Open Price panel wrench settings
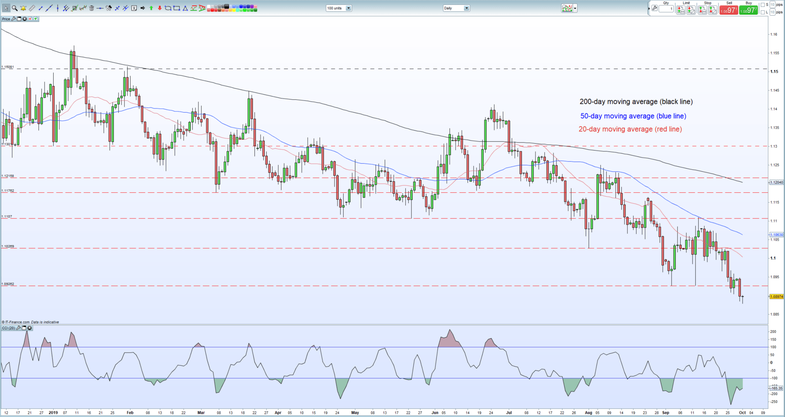This screenshot has height=417, width=785. click(13, 19)
